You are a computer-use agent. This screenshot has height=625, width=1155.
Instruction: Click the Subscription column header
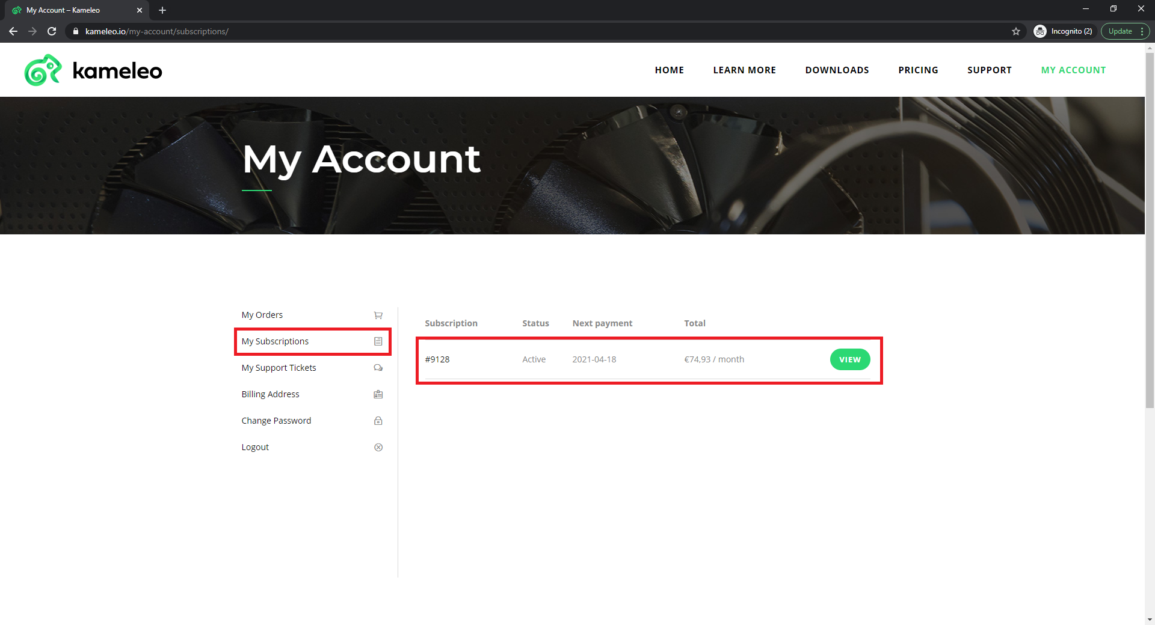(451, 323)
